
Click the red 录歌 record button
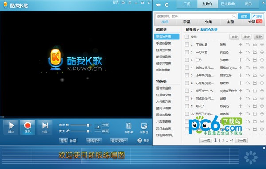point(27,127)
